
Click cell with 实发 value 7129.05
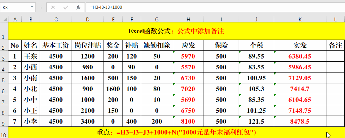click(300, 78)
